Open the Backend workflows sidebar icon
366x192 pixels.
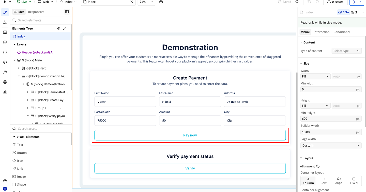coord(5,32)
